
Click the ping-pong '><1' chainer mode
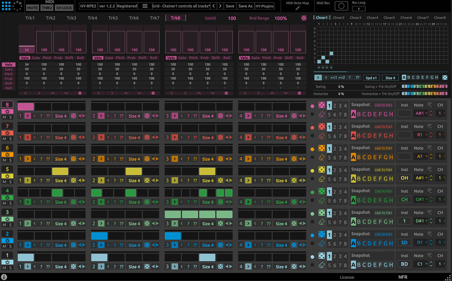pos(334,78)
